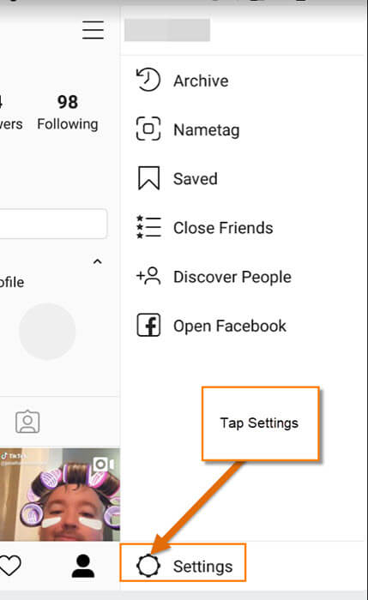Click the Close Friends star list icon
Image resolution: width=368 pixels, height=600 pixels.
pyautogui.click(x=148, y=227)
